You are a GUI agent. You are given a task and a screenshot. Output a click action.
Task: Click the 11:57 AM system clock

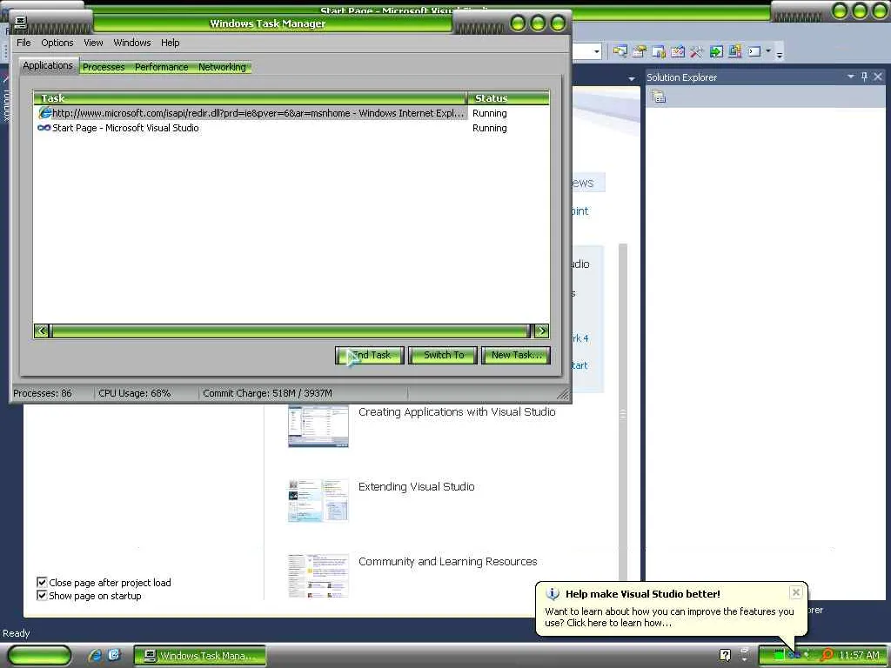coord(859,656)
